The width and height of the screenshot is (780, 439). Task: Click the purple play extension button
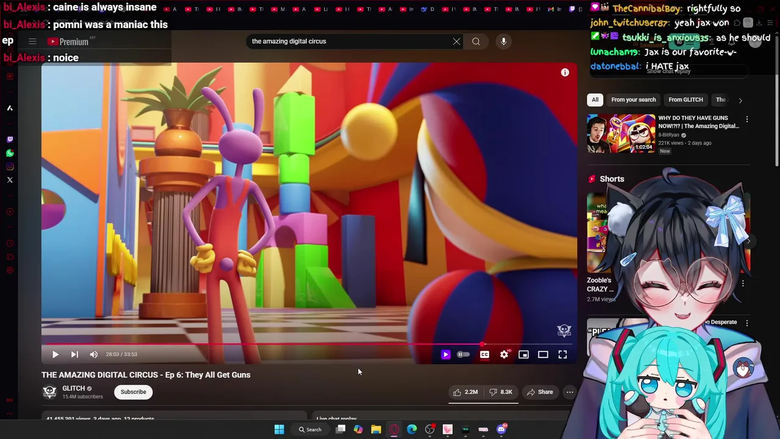pos(445,354)
